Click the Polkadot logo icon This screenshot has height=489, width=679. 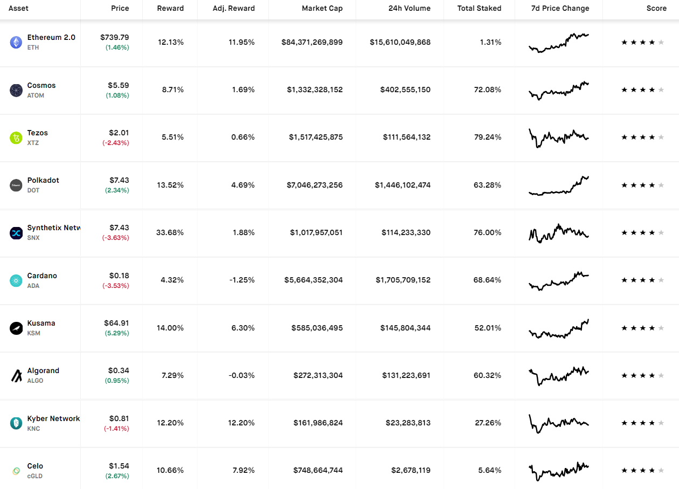[16, 185]
